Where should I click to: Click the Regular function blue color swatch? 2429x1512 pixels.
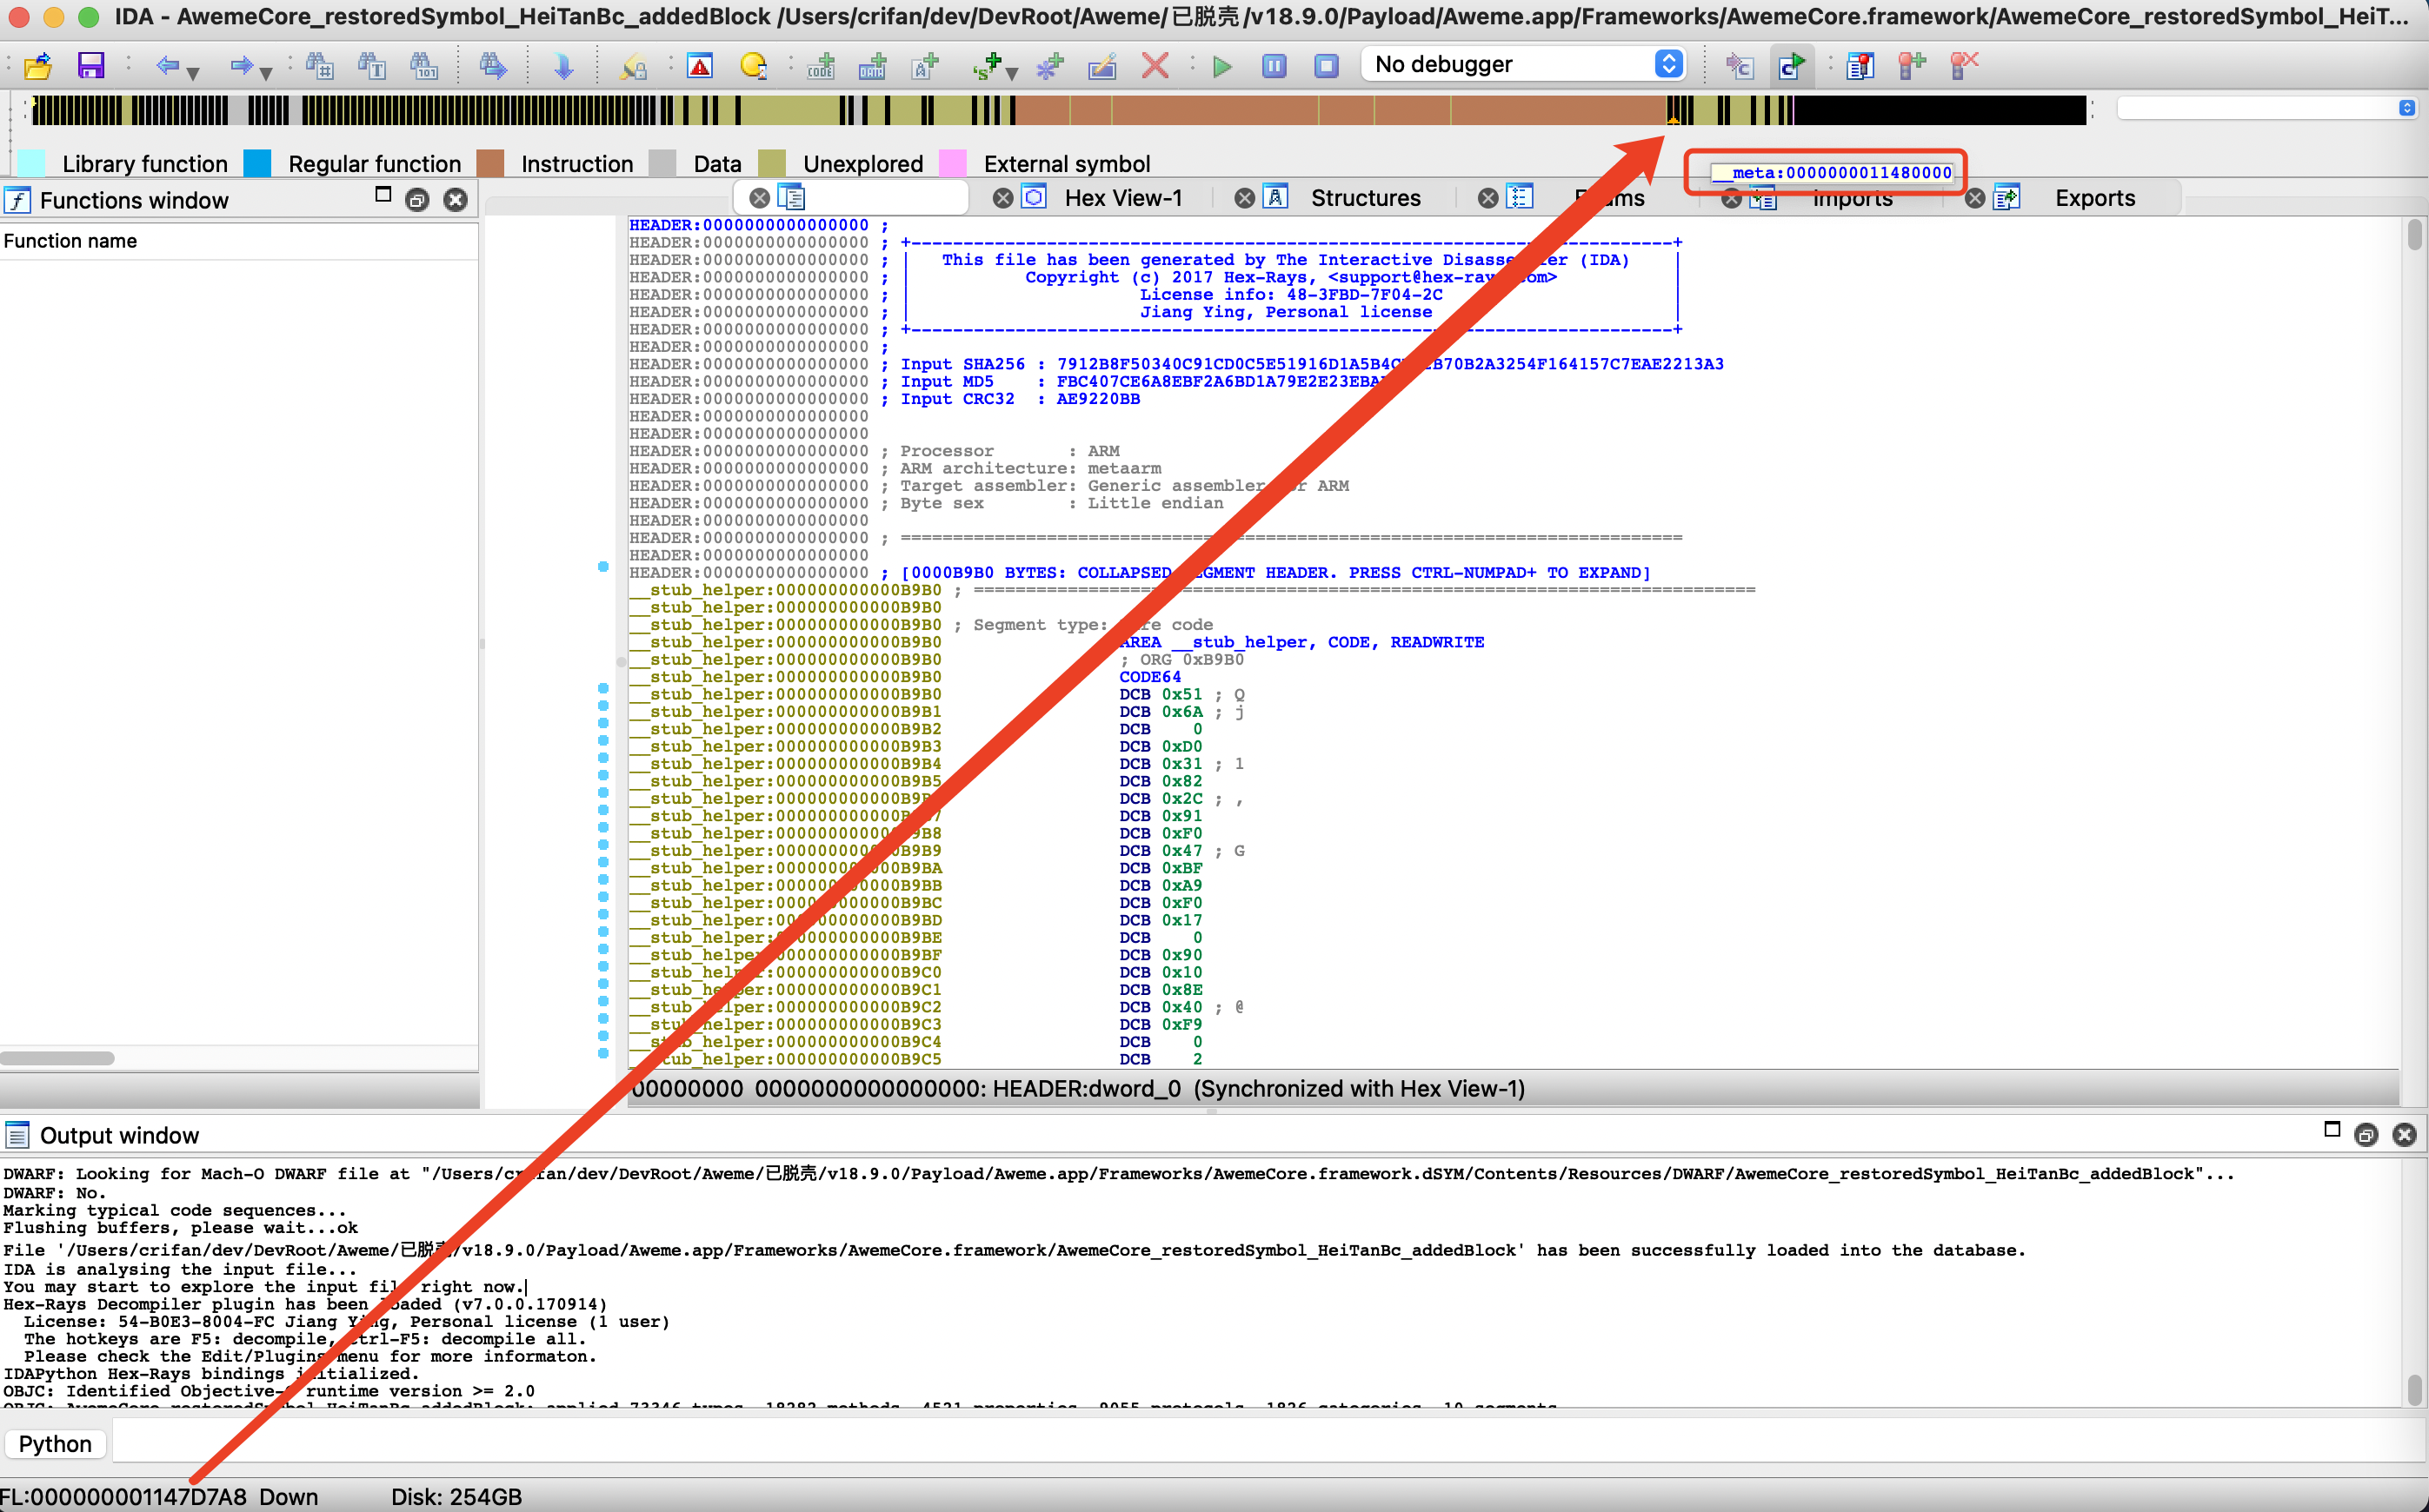pos(258,163)
